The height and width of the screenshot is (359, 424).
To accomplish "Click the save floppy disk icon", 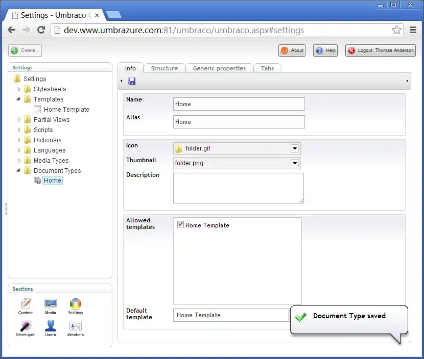I will coord(132,81).
